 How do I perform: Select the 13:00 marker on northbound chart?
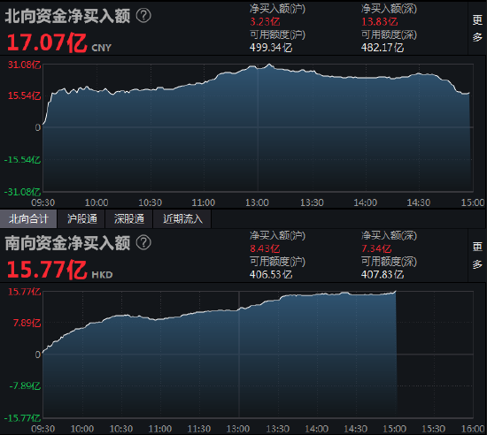tap(257, 202)
